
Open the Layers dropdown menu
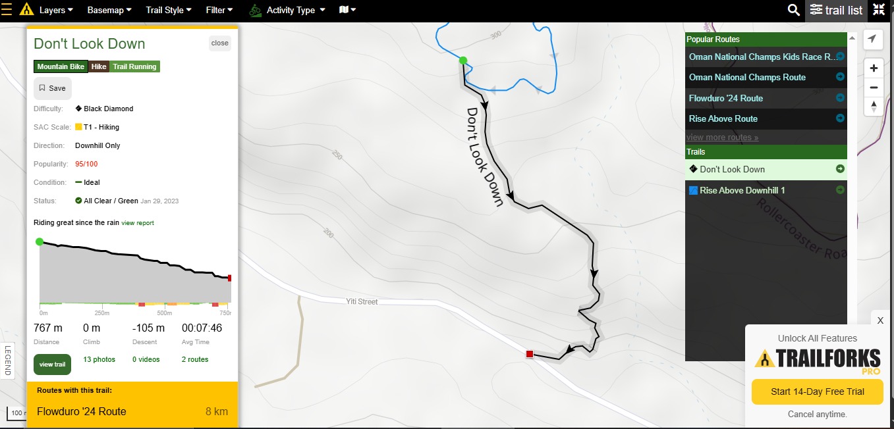(56, 10)
